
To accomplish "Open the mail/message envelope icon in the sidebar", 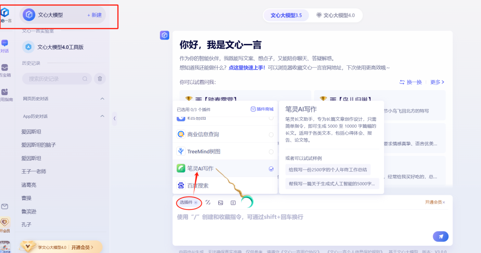I will coord(4,206).
